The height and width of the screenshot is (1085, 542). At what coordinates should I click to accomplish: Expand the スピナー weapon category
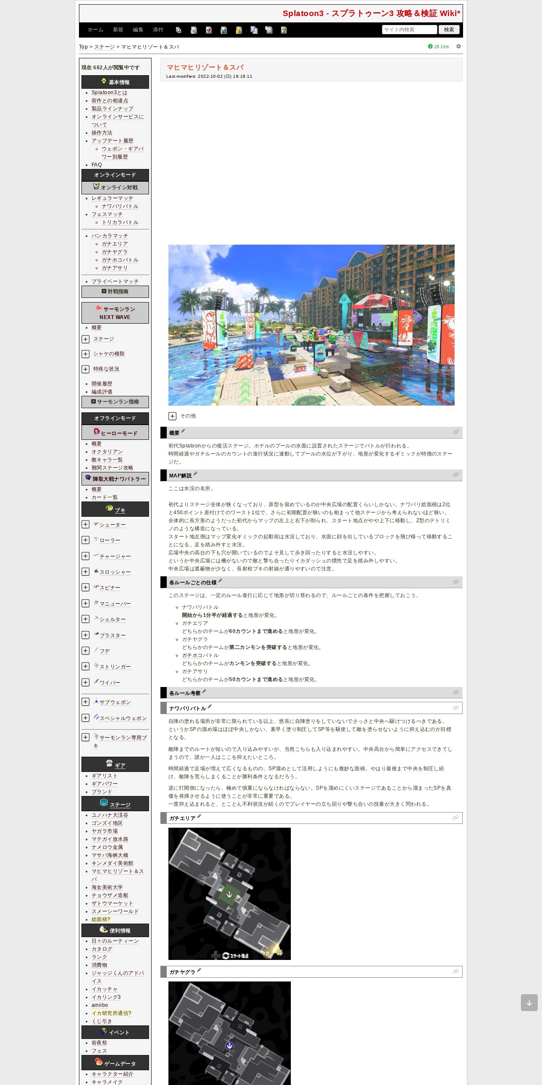click(85, 587)
